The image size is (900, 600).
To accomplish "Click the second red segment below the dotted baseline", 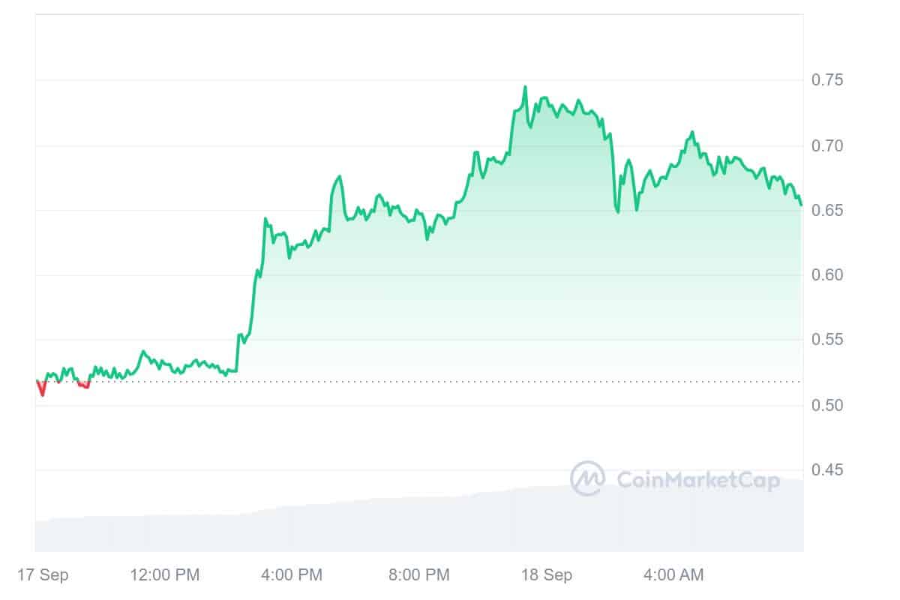I will pyautogui.click(x=84, y=385).
